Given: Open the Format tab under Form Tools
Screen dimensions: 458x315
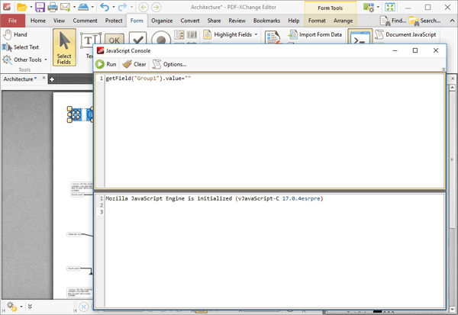Looking at the screenshot, I should pos(317,21).
